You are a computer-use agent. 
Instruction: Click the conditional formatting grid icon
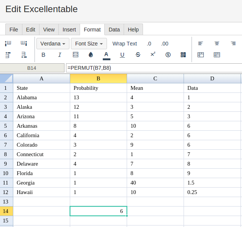(183, 55)
